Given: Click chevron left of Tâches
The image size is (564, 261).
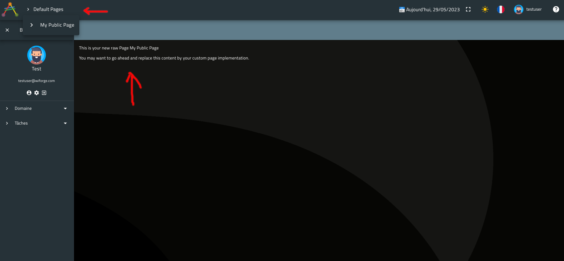Looking at the screenshot, I should (x=7, y=123).
